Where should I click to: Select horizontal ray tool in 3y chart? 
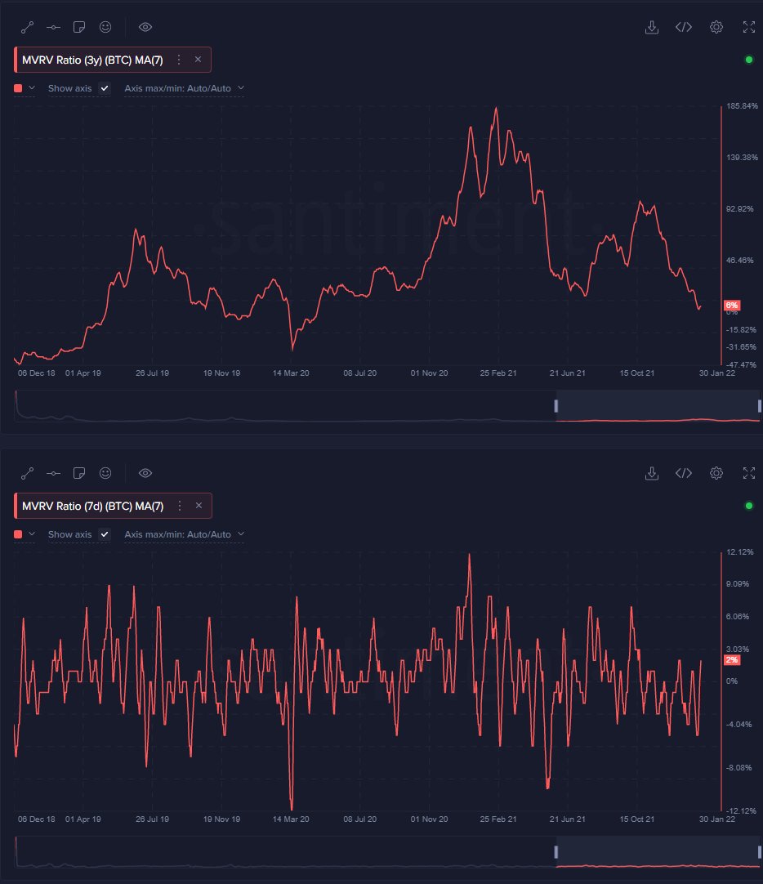click(54, 27)
